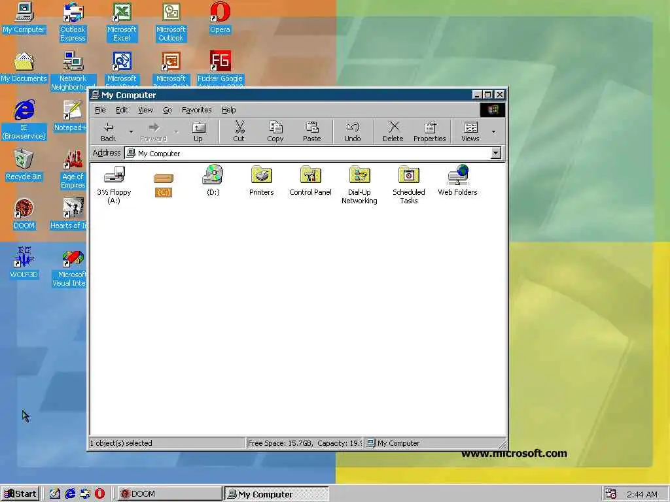
Task: Open the Favorites menu
Action: [196, 110]
